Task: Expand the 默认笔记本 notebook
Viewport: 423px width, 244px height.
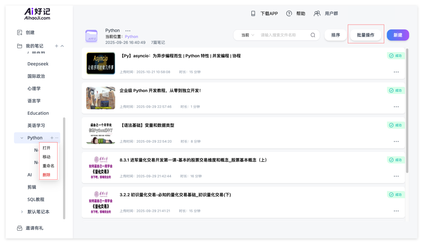Action: pos(22,211)
